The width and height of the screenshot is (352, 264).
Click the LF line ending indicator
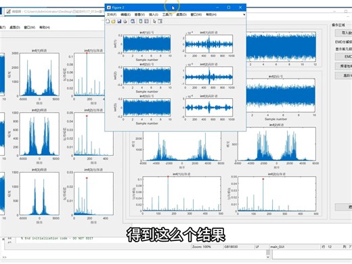(257, 246)
